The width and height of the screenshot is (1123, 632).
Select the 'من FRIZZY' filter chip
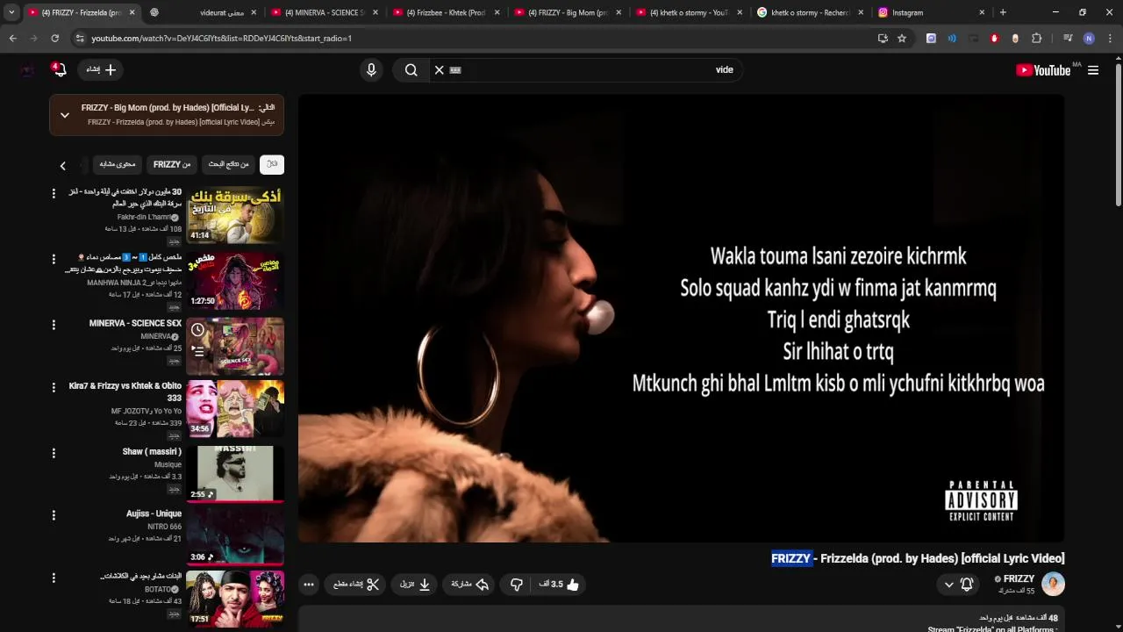coord(172,164)
